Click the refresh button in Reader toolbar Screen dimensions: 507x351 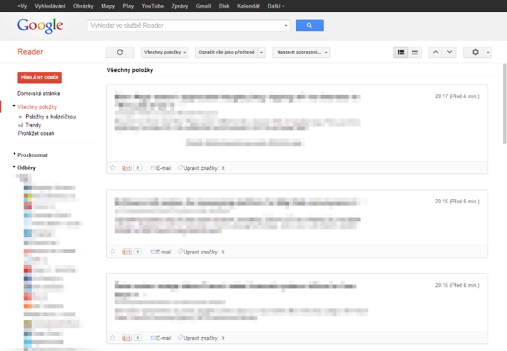120,52
